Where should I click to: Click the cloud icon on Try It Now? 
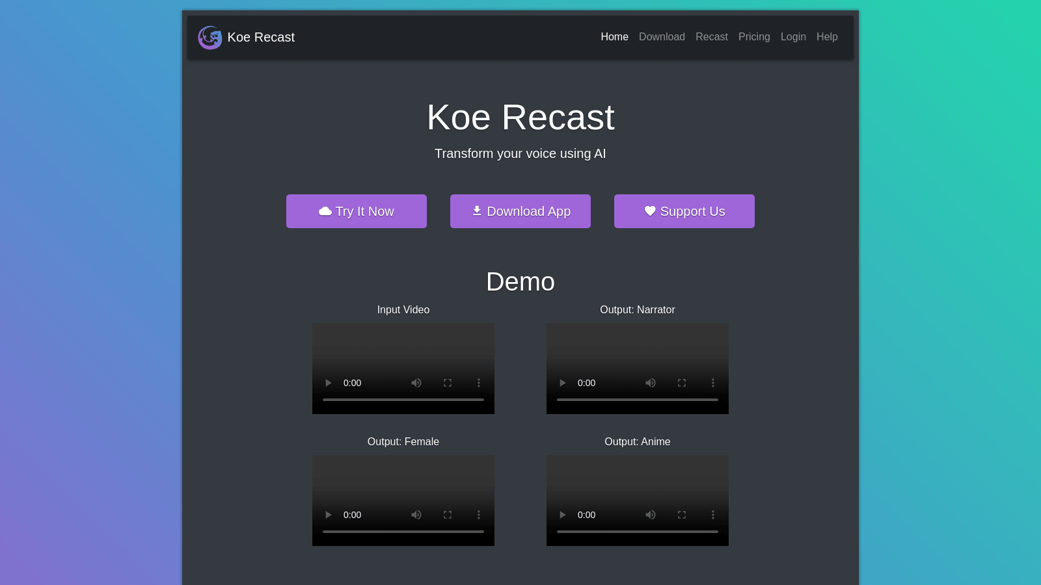click(x=325, y=211)
